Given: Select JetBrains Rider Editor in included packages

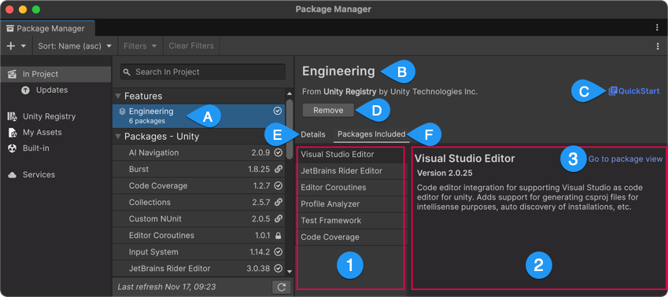Looking at the screenshot, I should [350, 171].
